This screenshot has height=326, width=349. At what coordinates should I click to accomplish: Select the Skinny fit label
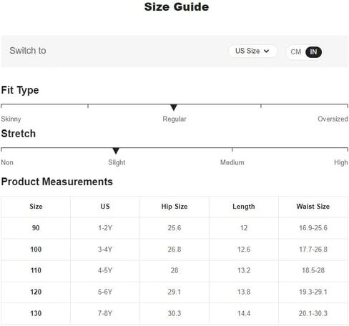pyautogui.click(x=11, y=119)
